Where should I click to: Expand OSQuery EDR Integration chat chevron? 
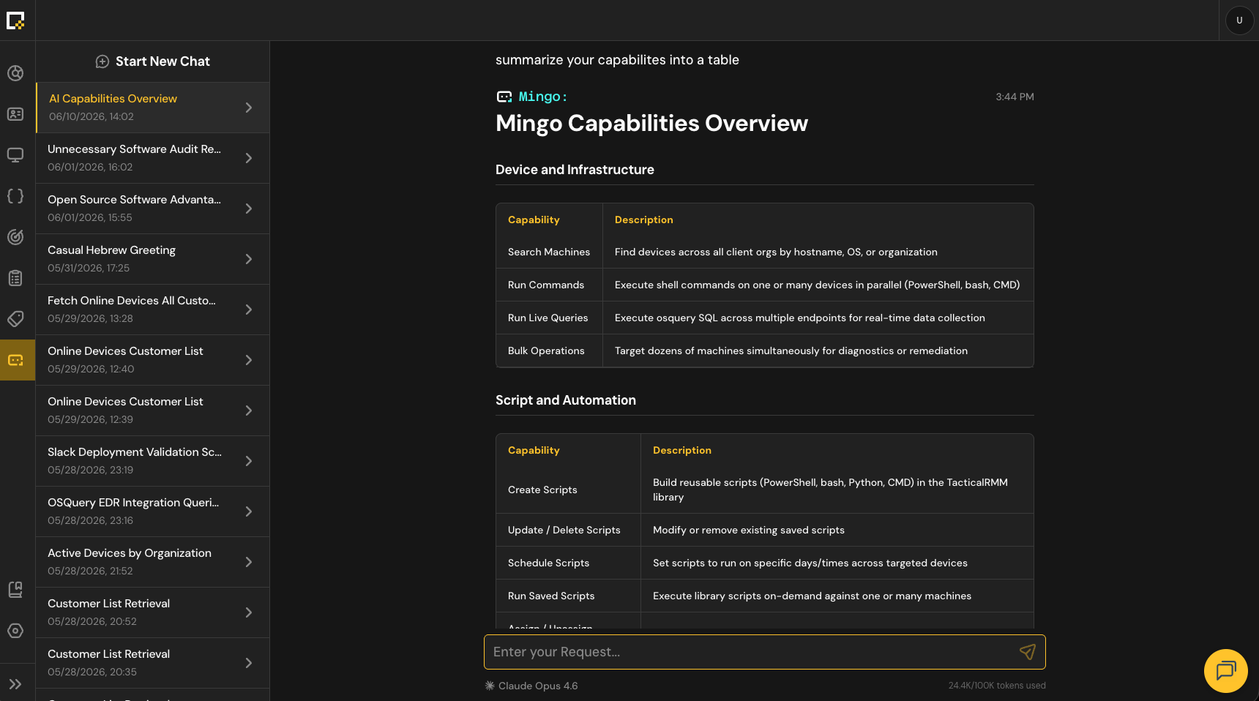tap(249, 511)
